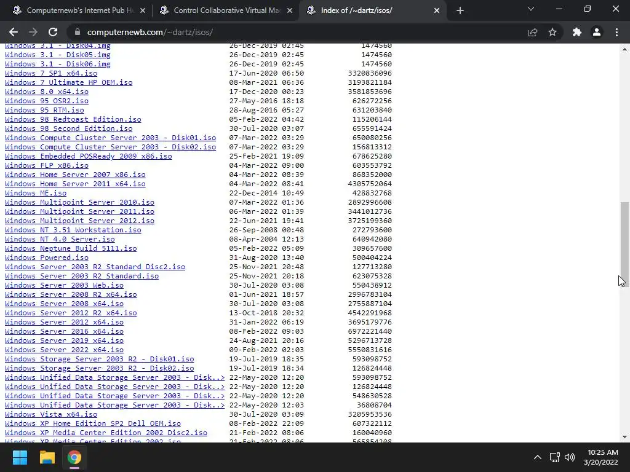Viewport: 630px width, 472px height.
Task: Download Windows NT 4.0 Server.iso
Action: 60,239
